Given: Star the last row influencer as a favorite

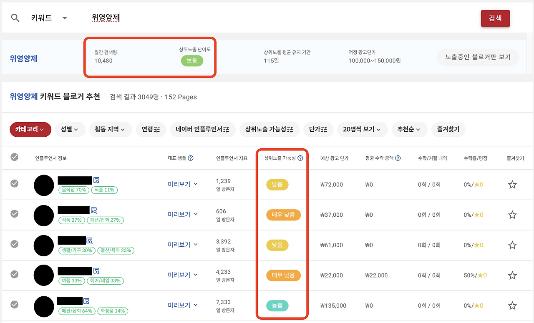Looking at the screenshot, I should [512, 305].
